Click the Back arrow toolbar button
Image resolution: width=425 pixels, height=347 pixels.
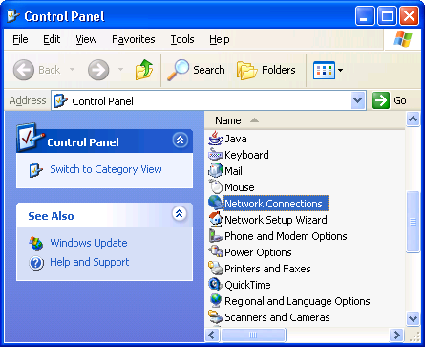24,70
